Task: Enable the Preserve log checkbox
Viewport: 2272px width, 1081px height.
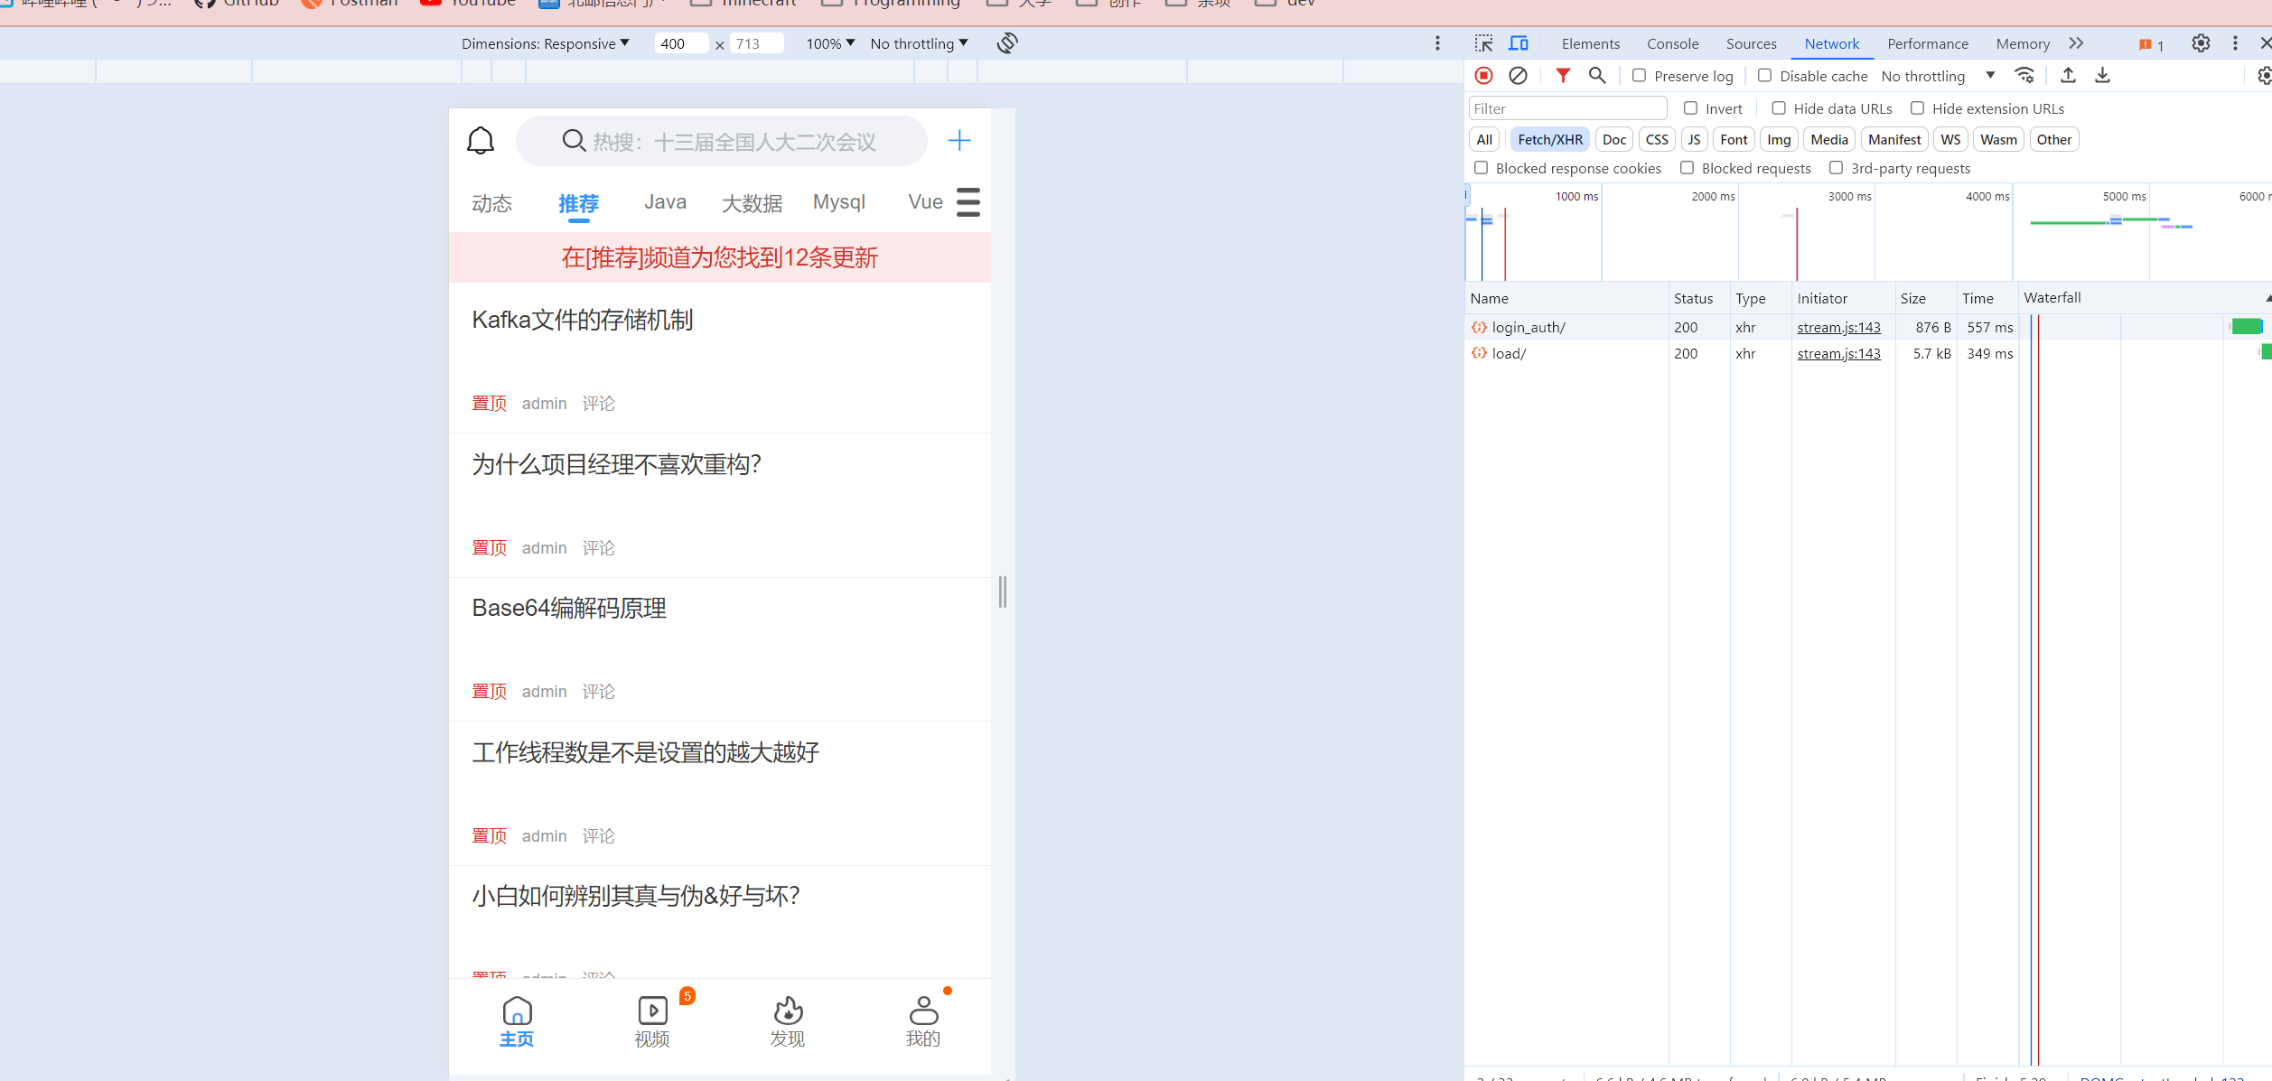Action: [x=1639, y=76]
